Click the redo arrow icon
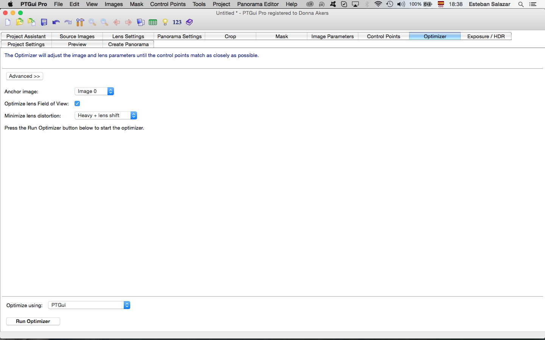 tap(68, 22)
